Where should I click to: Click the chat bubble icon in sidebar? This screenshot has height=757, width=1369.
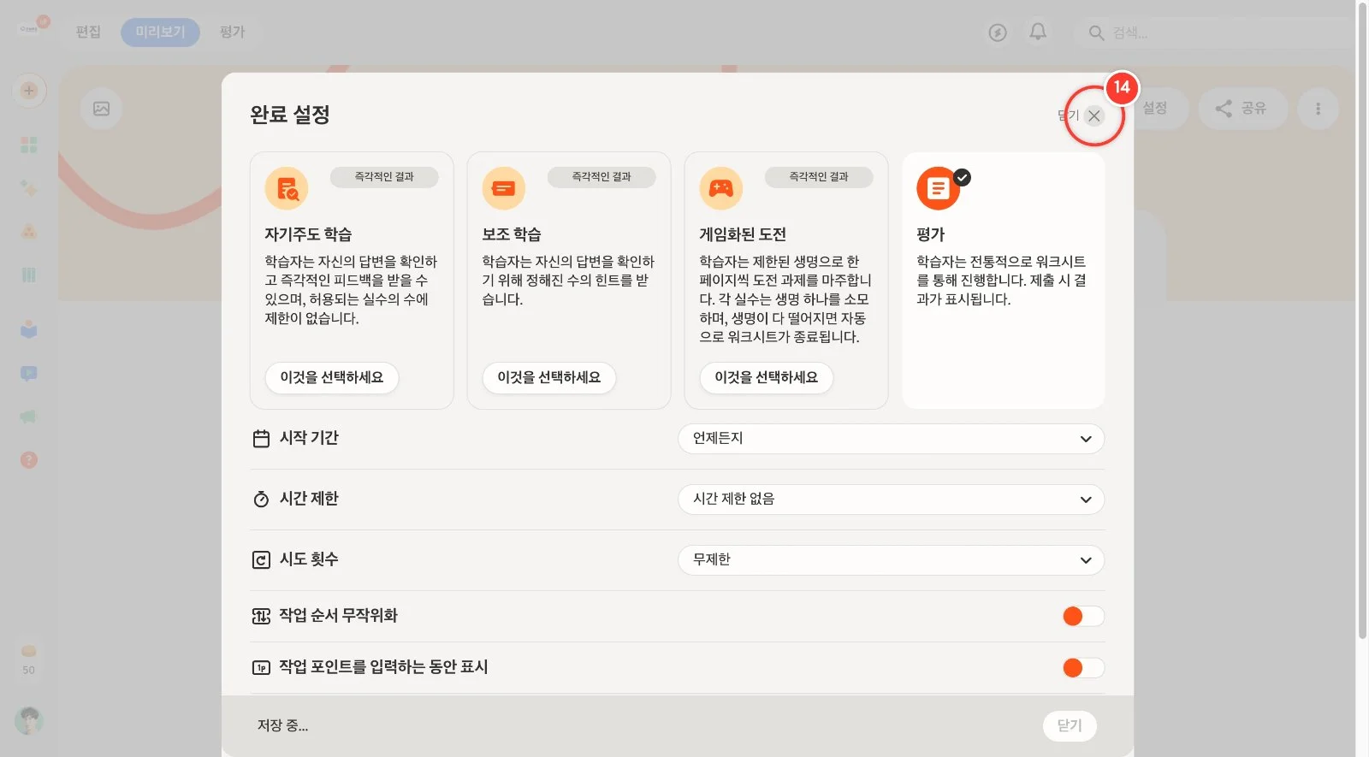[x=29, y=374]
